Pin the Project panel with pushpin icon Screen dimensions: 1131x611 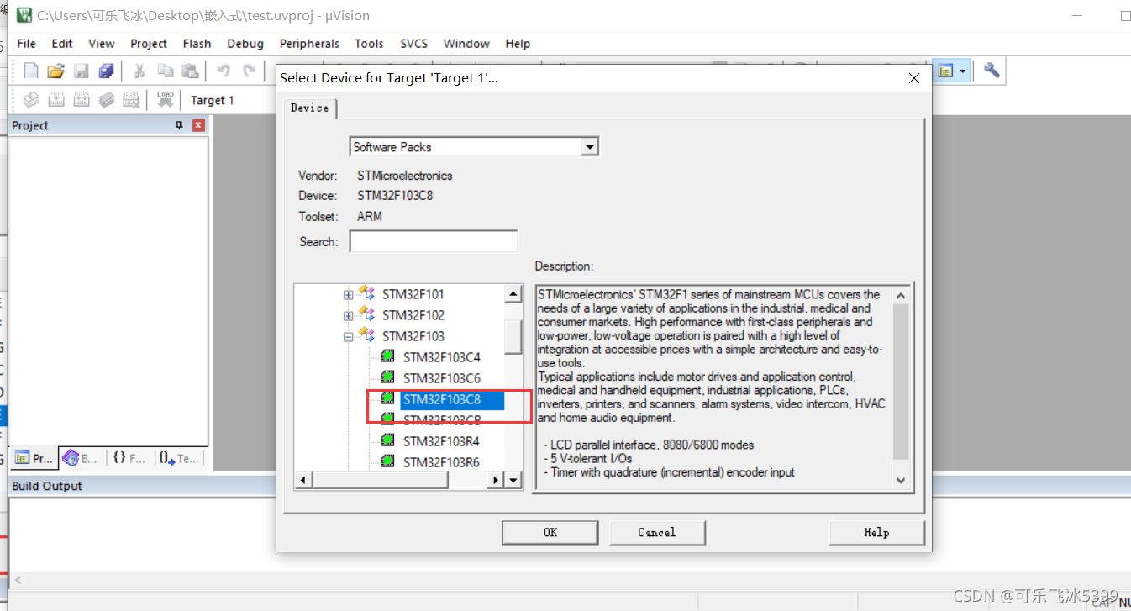tap(179, 125)
